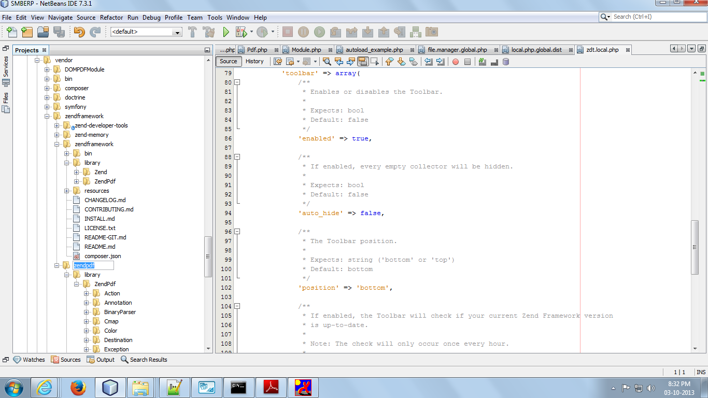Click Stop Macro Recording square icon
The height and width of the screenshot is (398, 708).
[468, 62]
